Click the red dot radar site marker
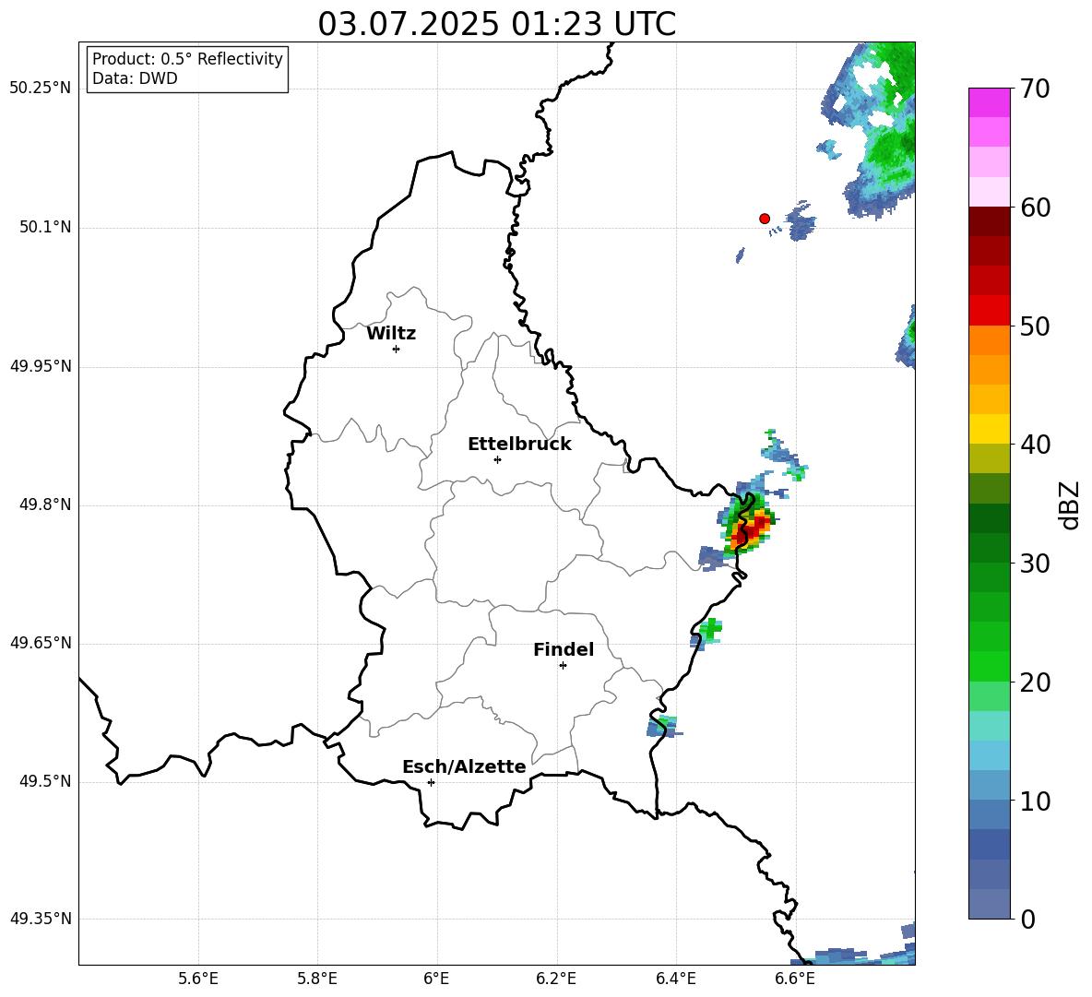 pyautogui.click(x=765, y=219)
